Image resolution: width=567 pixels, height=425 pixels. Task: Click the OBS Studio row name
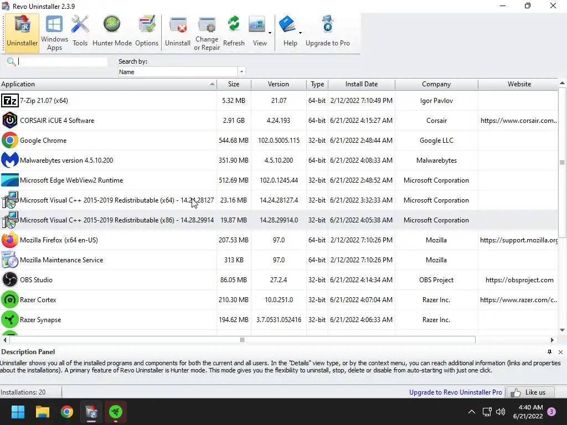36,279
